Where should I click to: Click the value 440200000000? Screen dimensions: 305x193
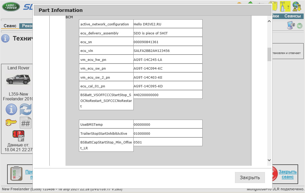(x=146, y=95)
